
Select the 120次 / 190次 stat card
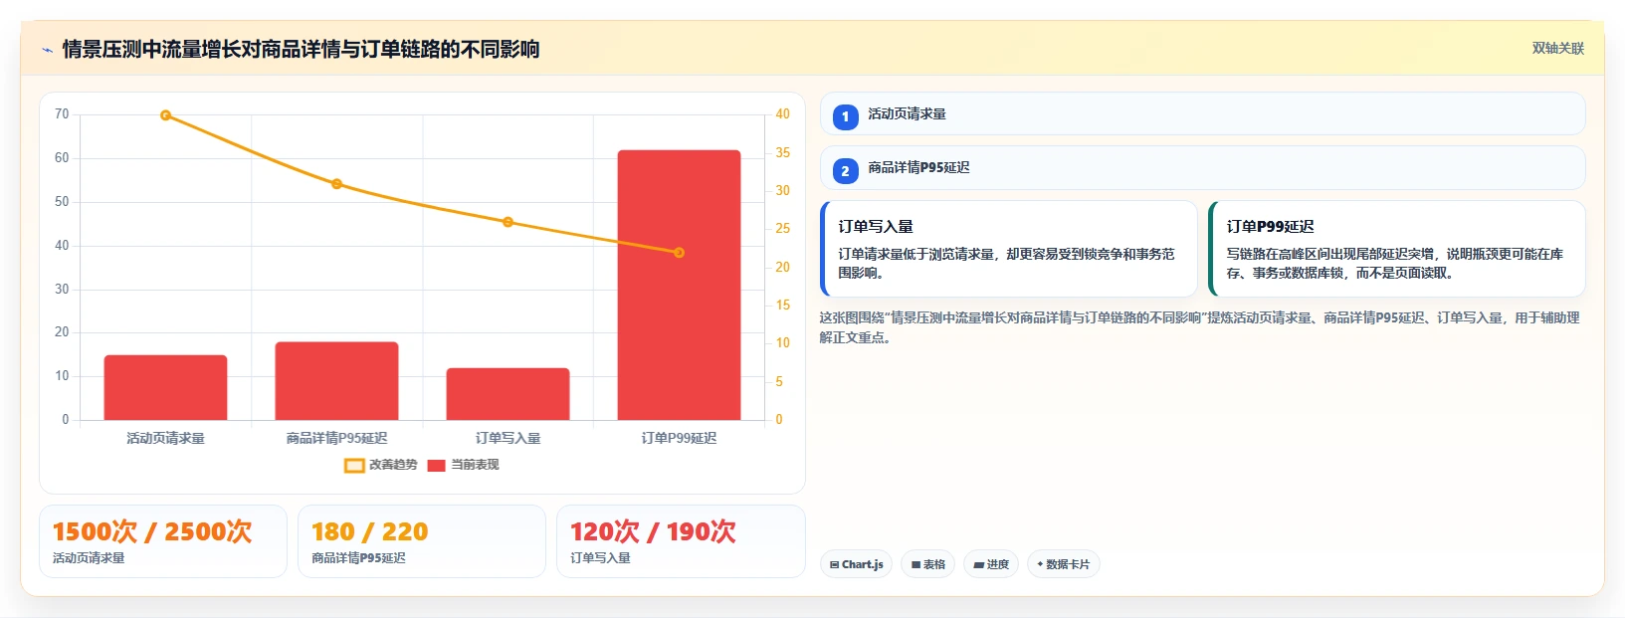click(681, 541)
